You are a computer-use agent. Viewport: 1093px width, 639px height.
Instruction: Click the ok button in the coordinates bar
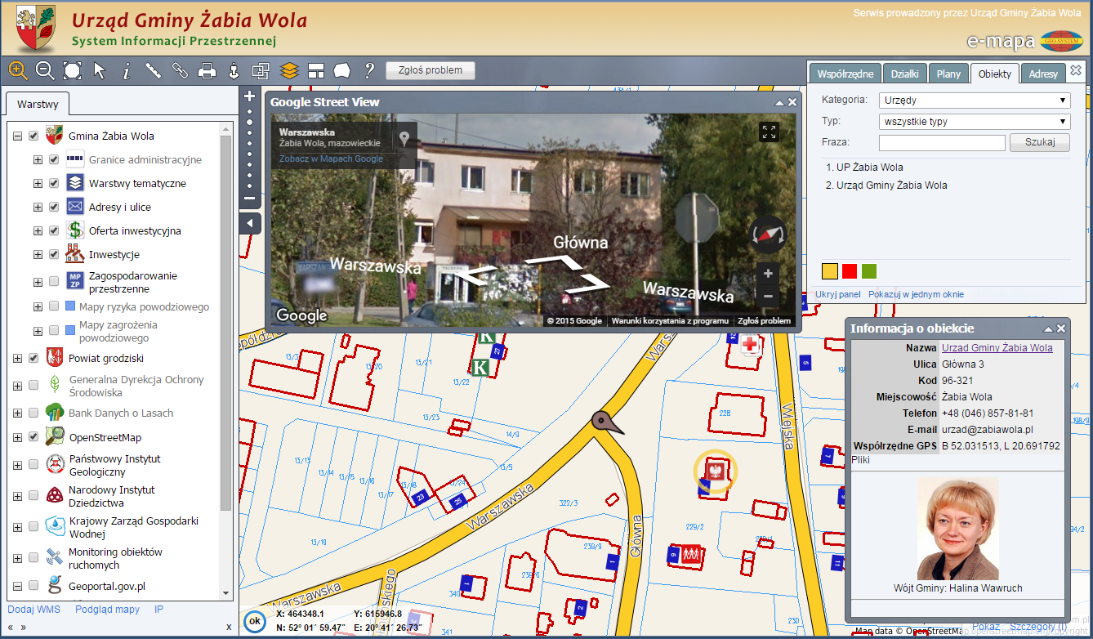pos(255,621)
